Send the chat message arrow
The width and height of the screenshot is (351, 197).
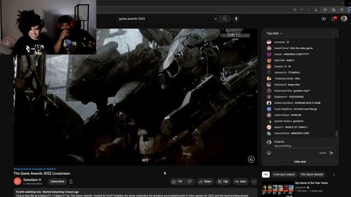331,153
